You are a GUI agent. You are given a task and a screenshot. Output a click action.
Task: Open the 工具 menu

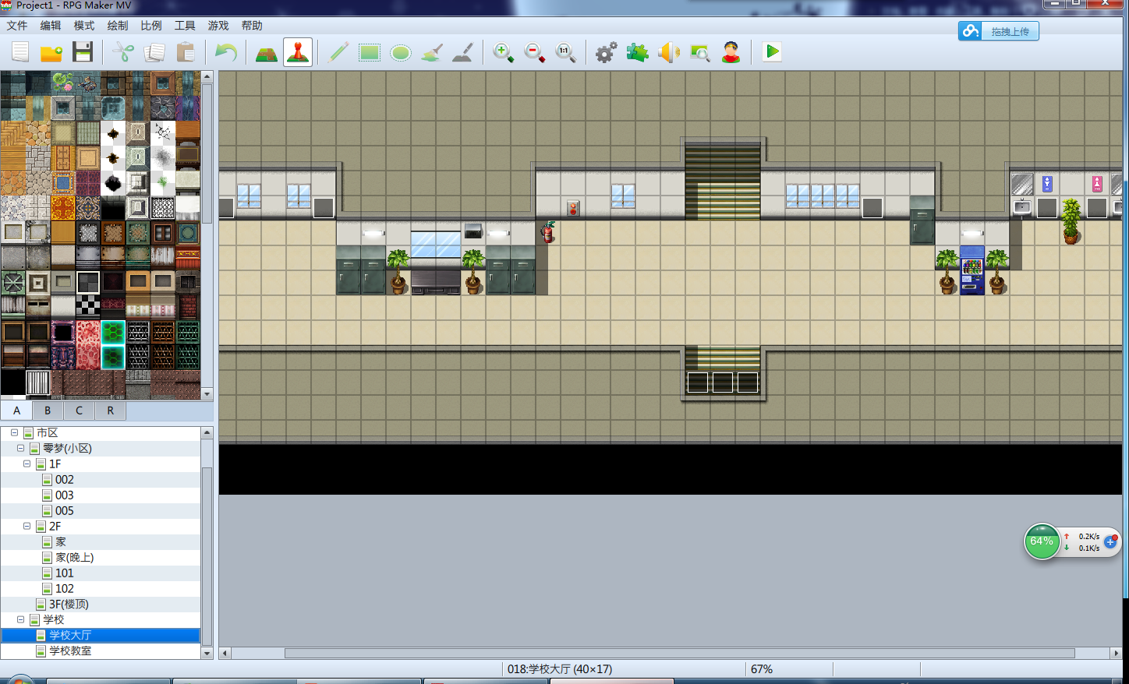[185, 26]
